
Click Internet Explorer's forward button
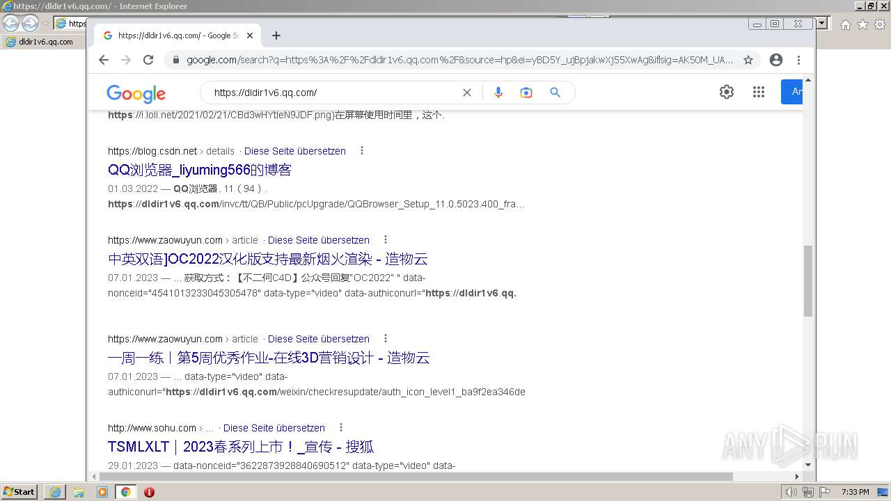[30, 23]
